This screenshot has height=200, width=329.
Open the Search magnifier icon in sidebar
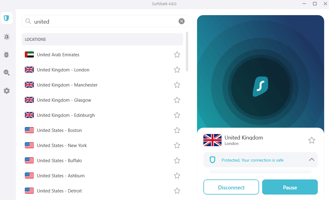(x=6, y=73)
